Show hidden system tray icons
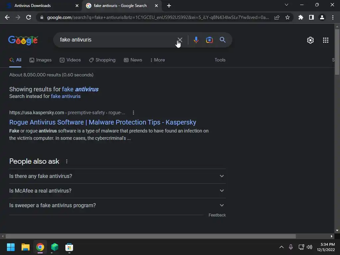 (x=282, y=247)
